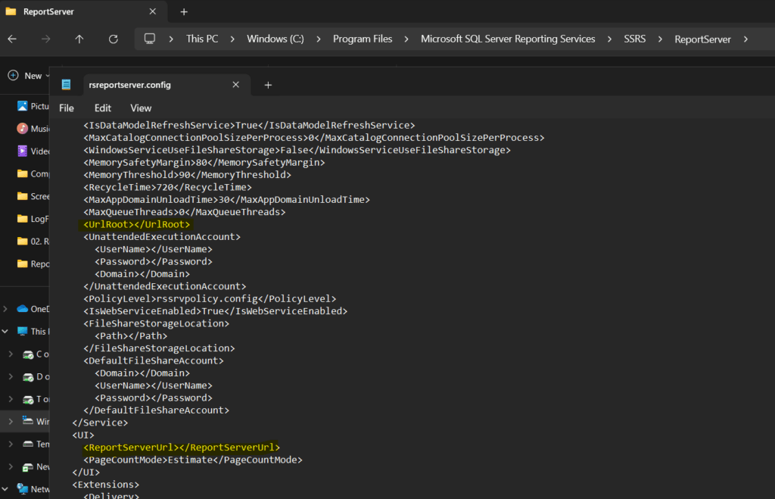Screen dimensions: 775x499
Task: Collapse the This PC tree node
Action: (x=5, y=332)
